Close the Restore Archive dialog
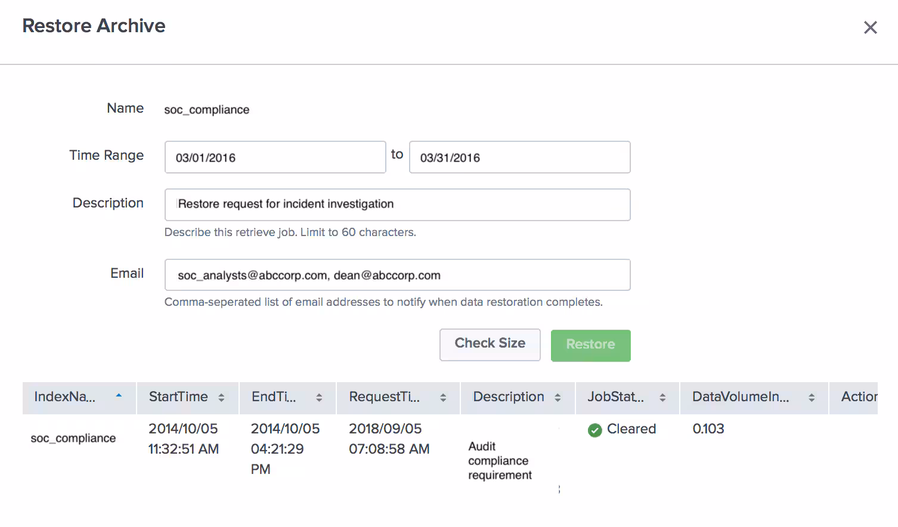Viewport: 898px width, 527px height. pyautogui.click(x=870, y=27)
